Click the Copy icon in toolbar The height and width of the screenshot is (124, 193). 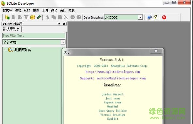click(x=54, y=17)
